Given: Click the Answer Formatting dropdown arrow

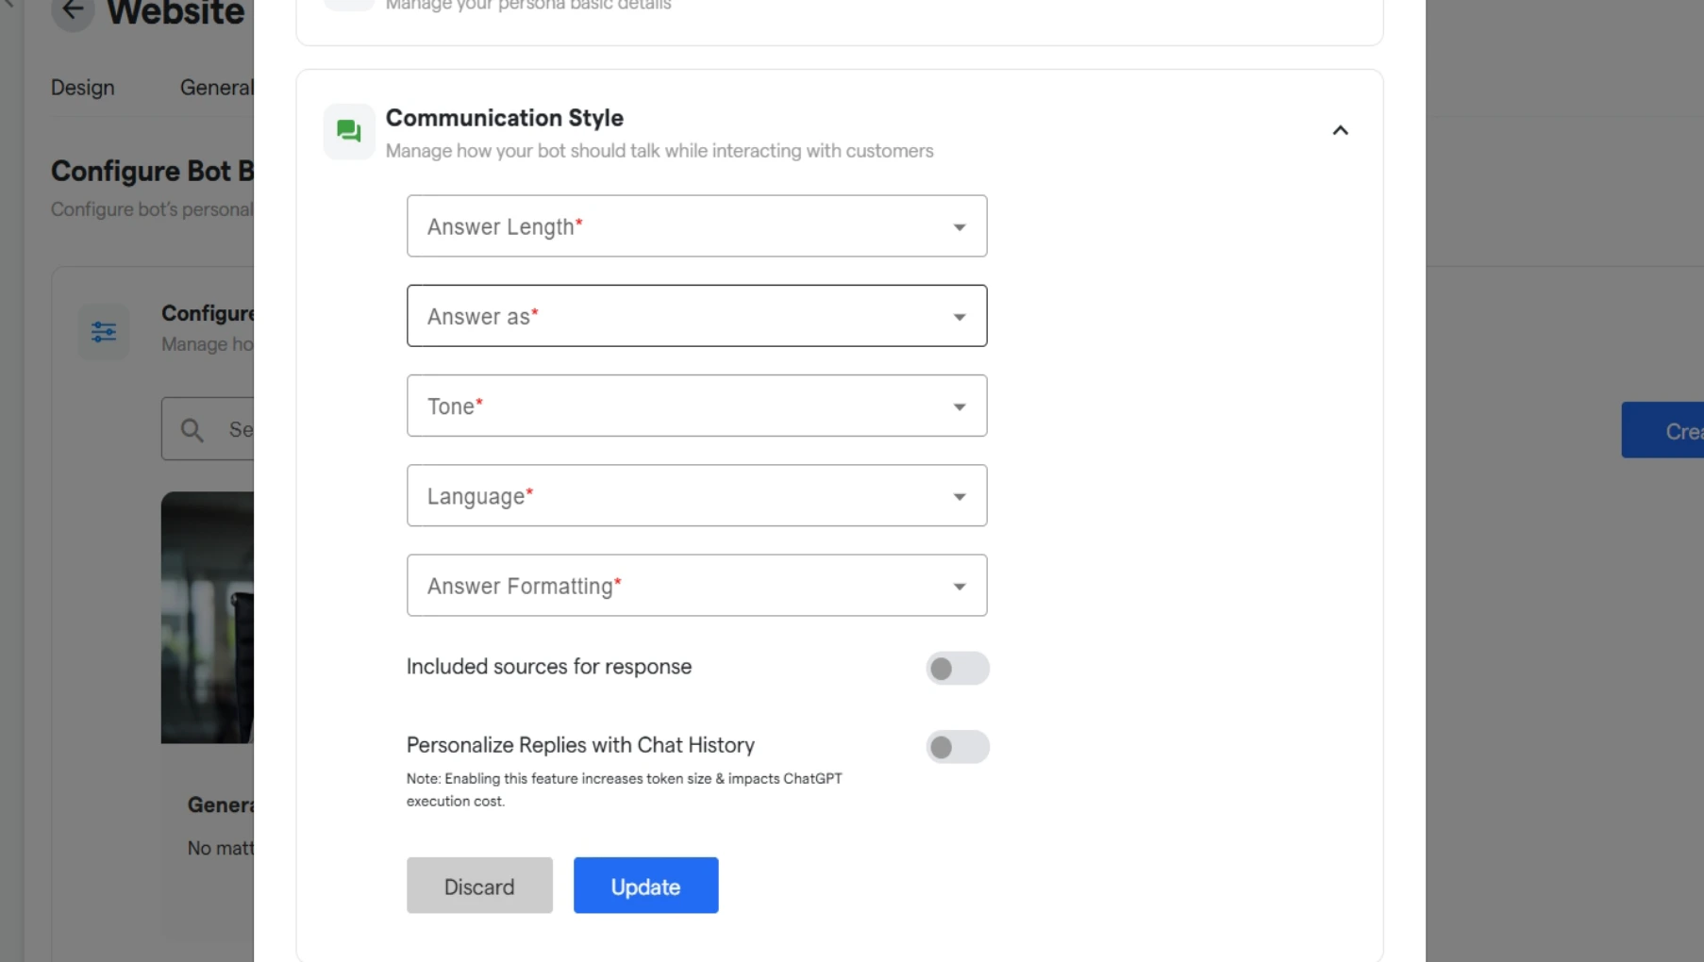Looking at the screenshot, I should tap(959, 587).
